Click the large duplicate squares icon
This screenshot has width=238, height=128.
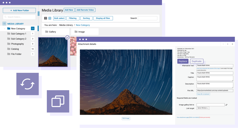58,101
